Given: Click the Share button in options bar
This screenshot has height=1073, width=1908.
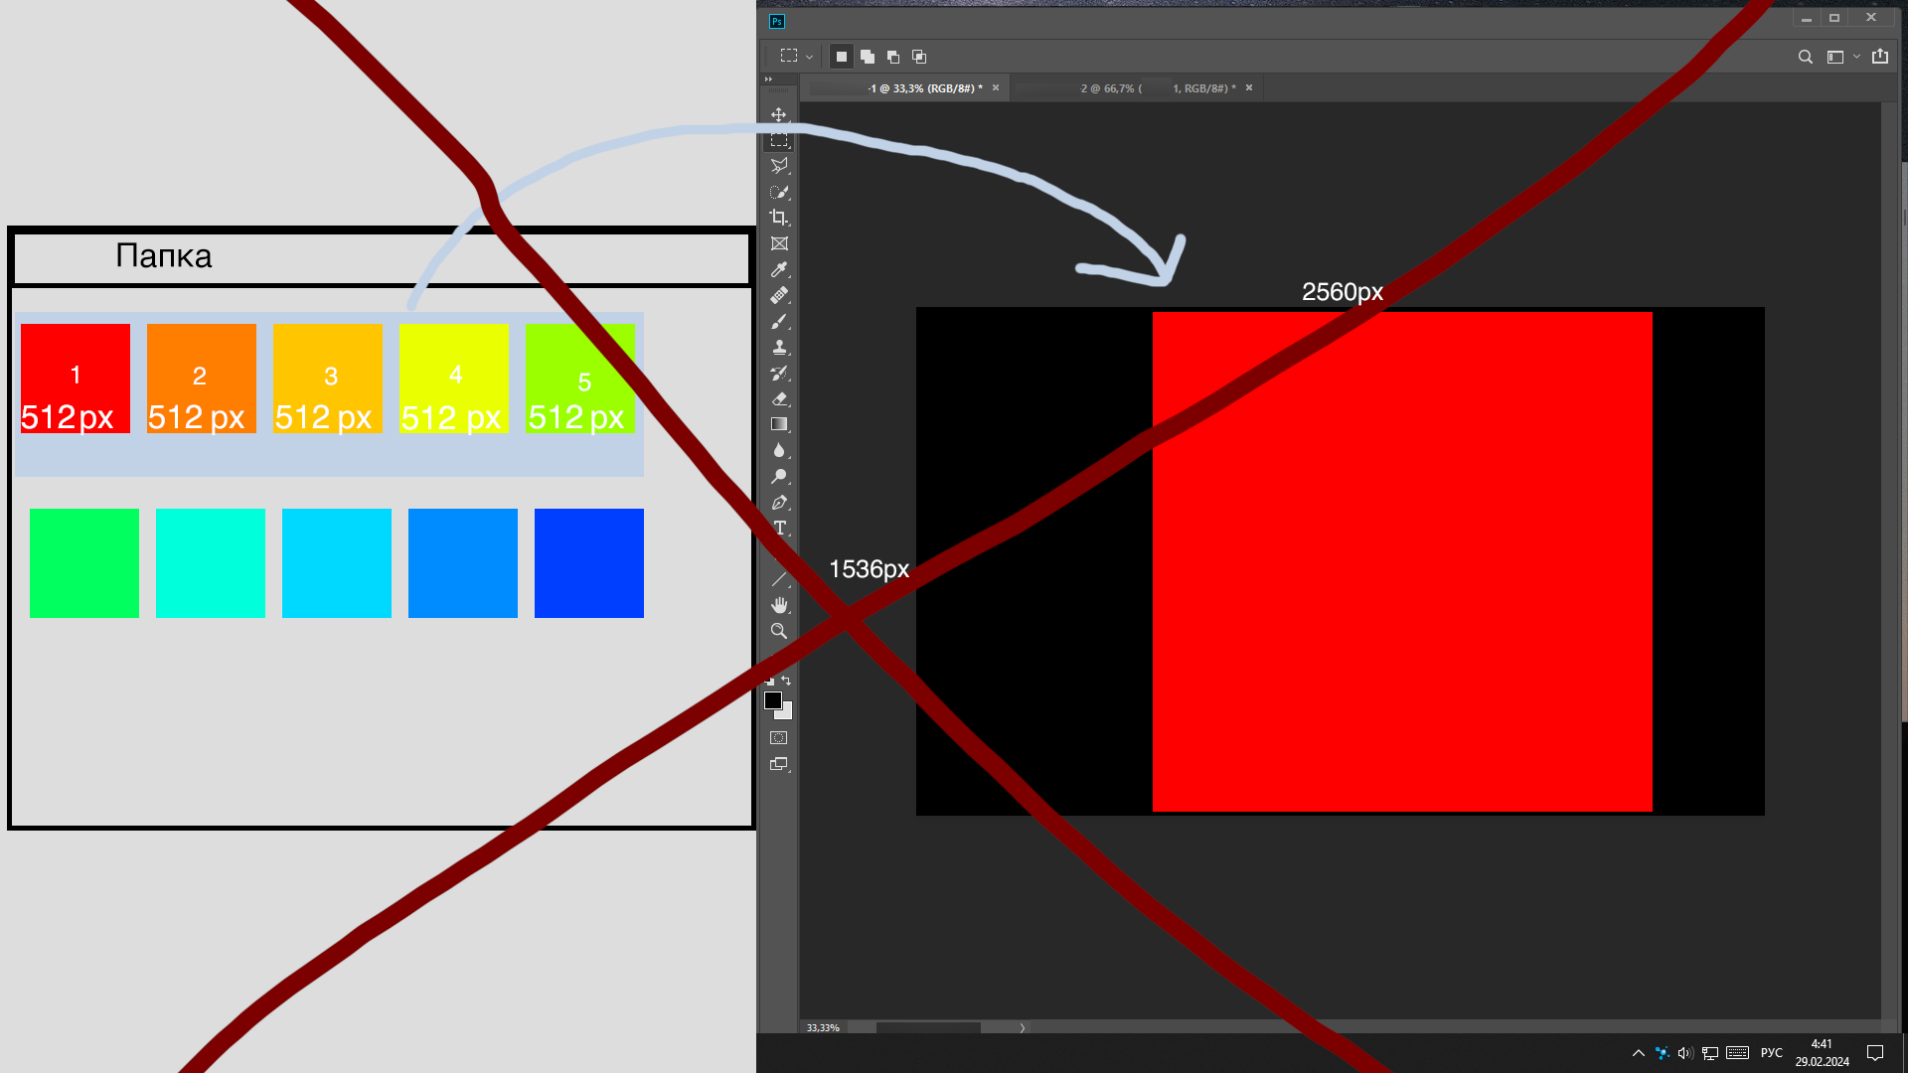Looking at the screenshot, I should (1880, 57).
